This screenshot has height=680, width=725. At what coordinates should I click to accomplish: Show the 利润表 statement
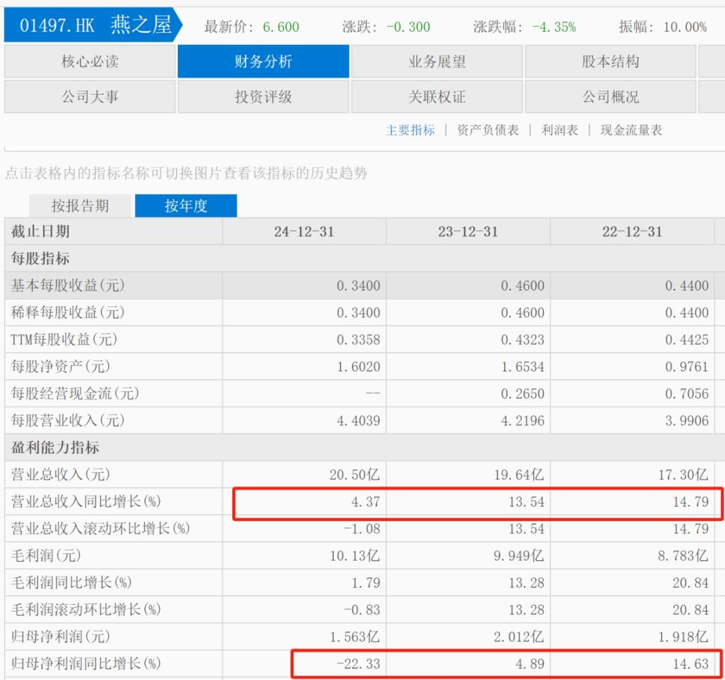coord(560,130)
